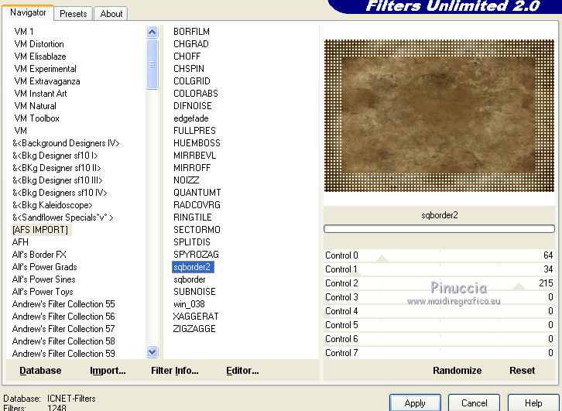Select the [AFS IMPORT] category
Screen dimensions: 562x411
(40, 230)
